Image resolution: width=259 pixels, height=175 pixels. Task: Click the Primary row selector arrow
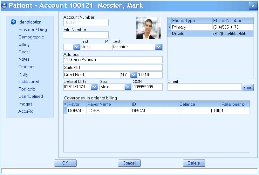point(169,27)
